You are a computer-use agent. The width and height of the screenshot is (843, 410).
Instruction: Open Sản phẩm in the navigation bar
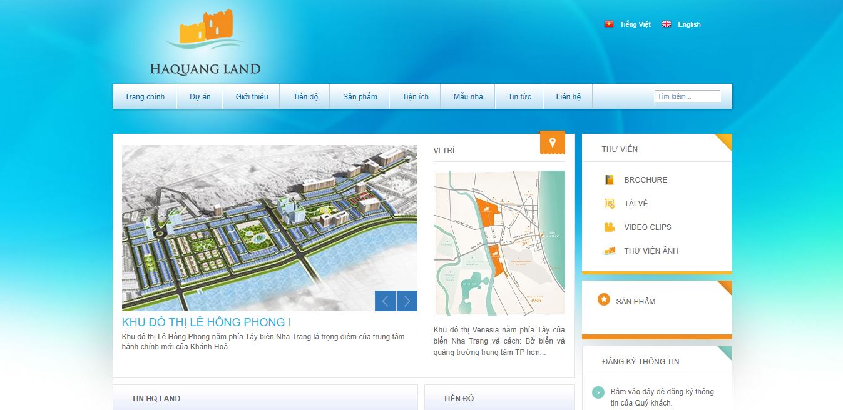(360, 97)
